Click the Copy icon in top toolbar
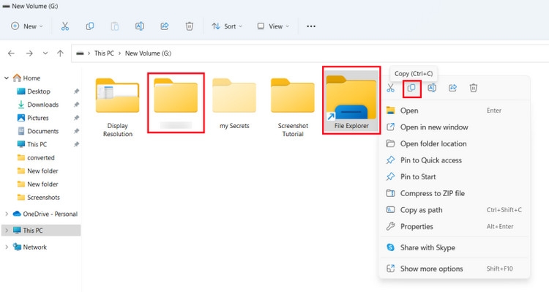The width and height of the screenshot is (549, 292). coord(90,26)
